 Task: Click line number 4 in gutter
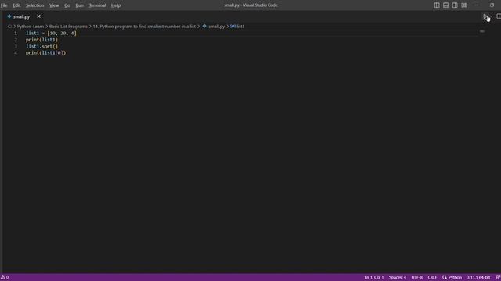16,53
